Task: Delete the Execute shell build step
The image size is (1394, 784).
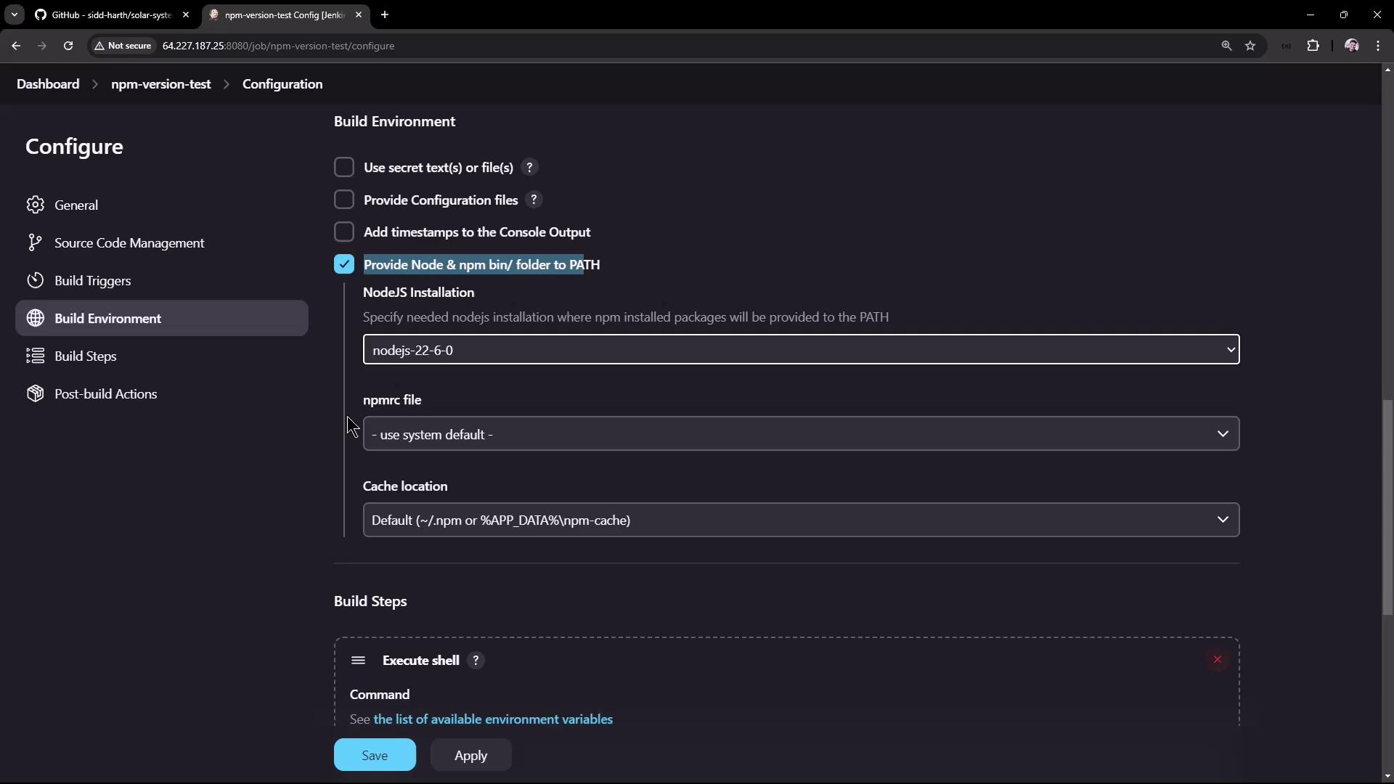Action: click(1217, 660)
